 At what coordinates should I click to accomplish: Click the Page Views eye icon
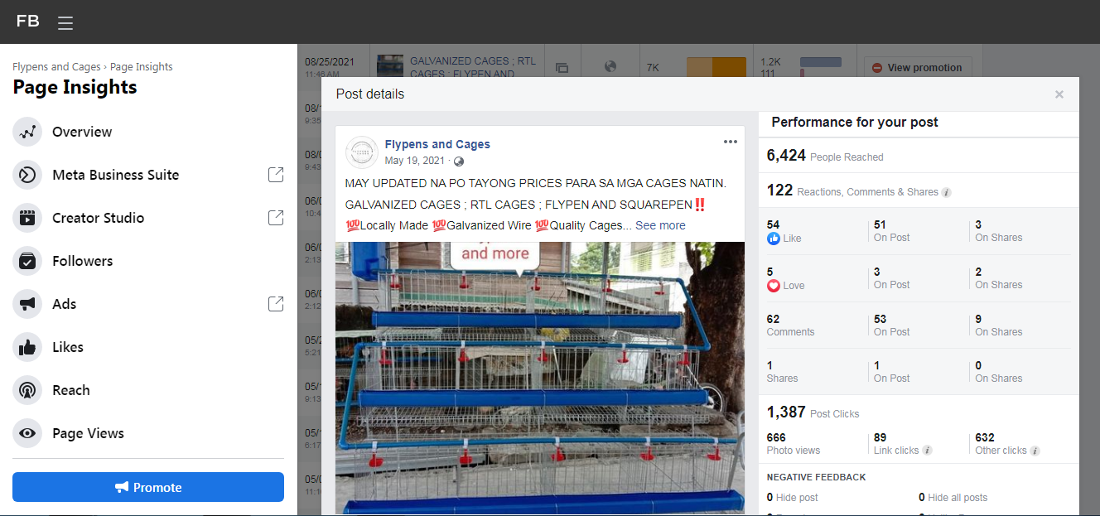(27, 433)
